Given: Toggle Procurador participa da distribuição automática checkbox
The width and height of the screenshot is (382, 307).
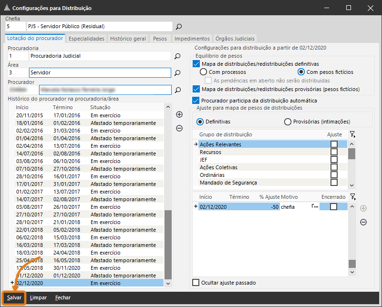Looking at the screenshot, I should click(x=196, y=101).
